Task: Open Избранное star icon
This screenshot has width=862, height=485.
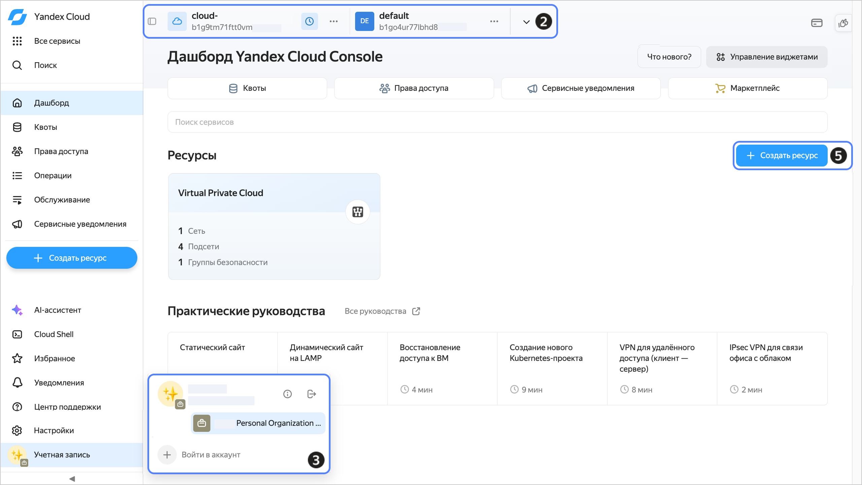Action: tap(17, 359)
